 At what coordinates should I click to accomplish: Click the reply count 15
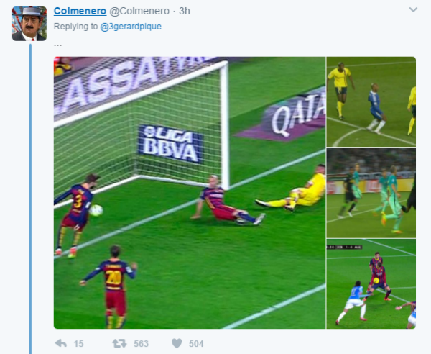(78, 343)
